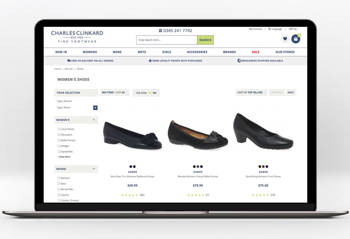Open the Brambling court shoe image
350x239 pixels.
263,131
